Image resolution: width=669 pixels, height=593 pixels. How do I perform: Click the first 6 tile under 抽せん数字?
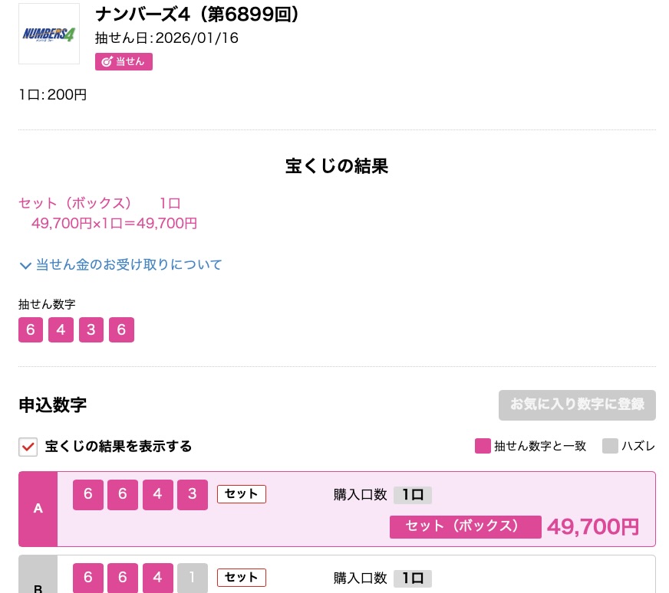(x=31, y=330)
